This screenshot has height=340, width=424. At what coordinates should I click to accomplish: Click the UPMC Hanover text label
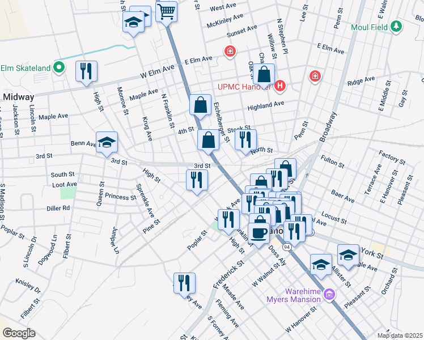coord(244,87)
